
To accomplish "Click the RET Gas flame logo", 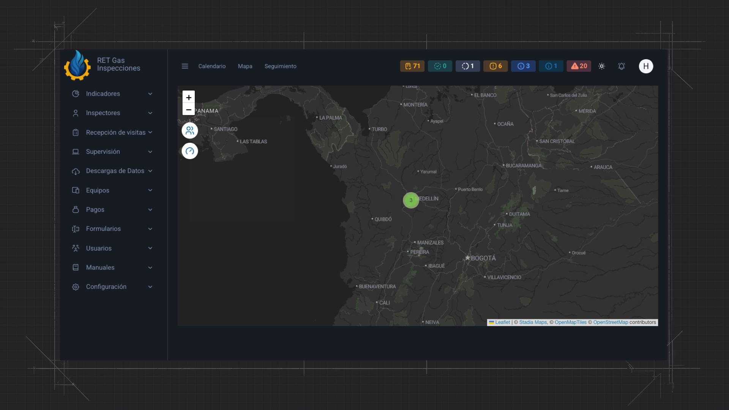I will (77, 65).
